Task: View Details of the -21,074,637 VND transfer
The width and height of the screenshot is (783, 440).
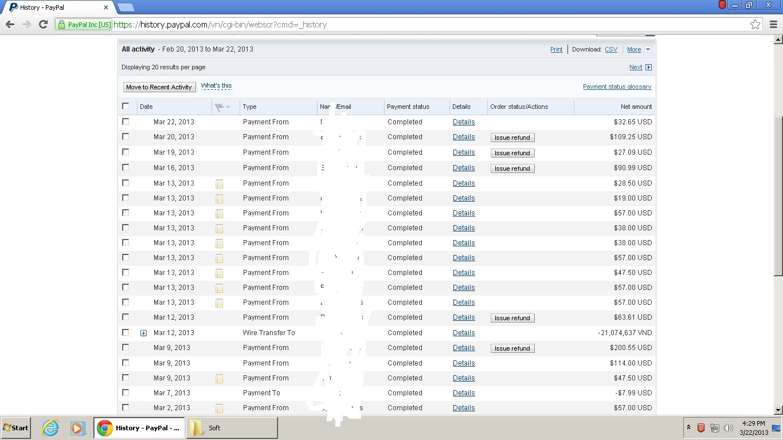Action: click(x=464, y=333)
